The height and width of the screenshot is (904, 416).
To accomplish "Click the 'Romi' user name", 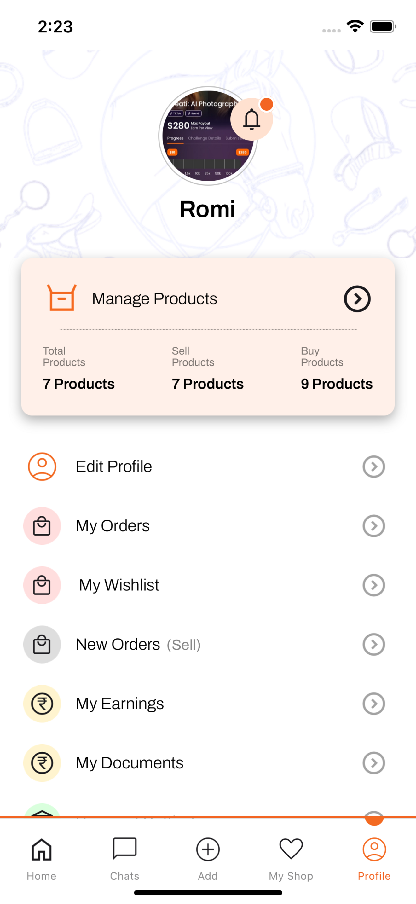I will point(207,209).
